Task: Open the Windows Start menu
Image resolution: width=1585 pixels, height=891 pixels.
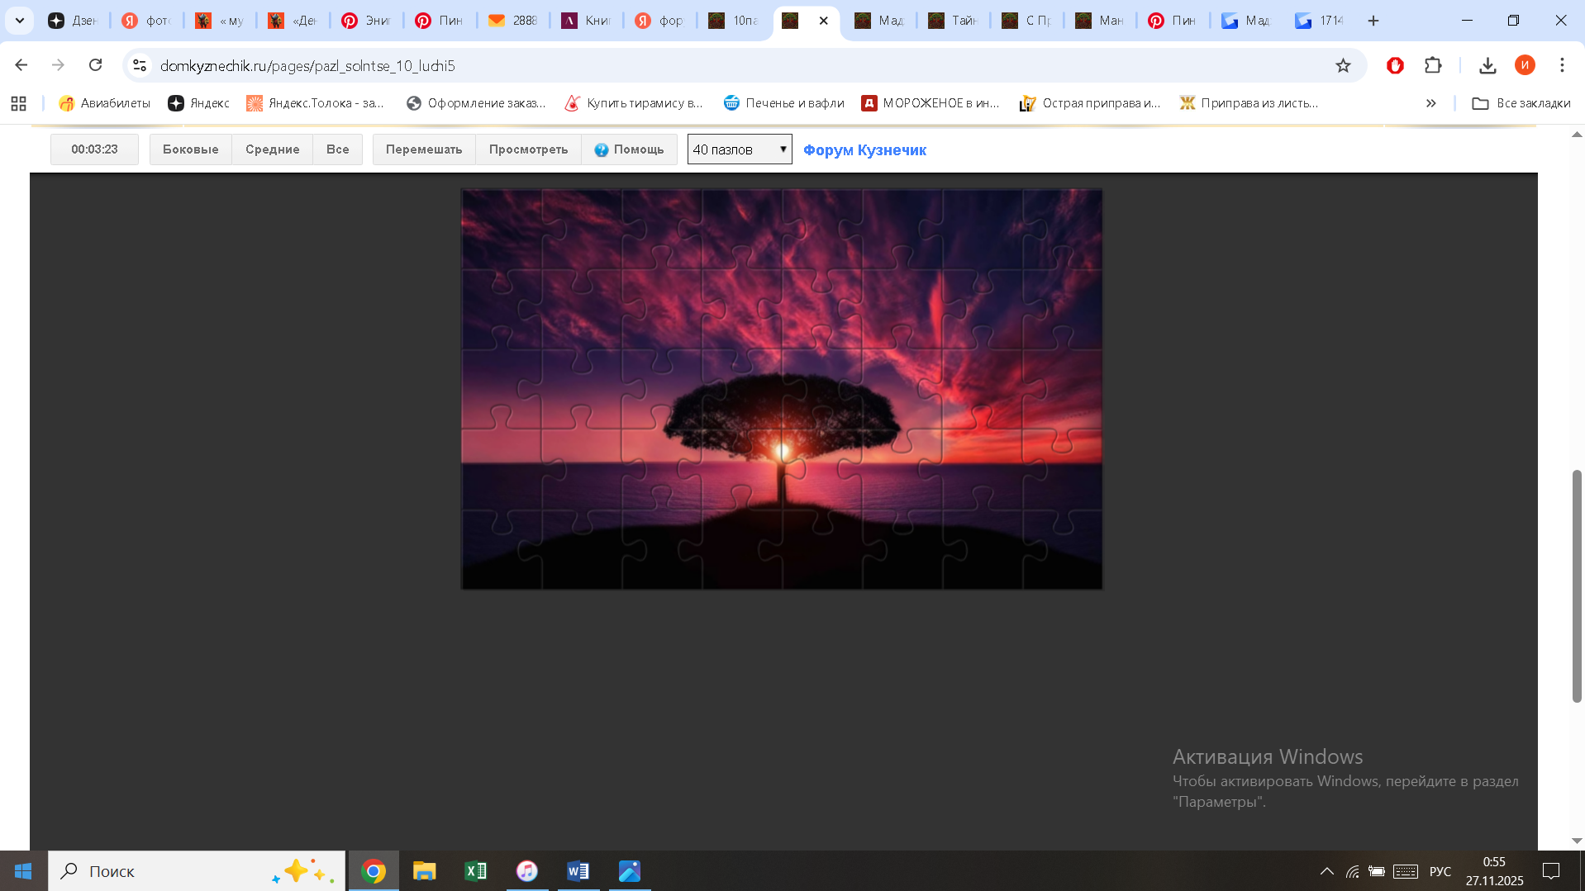Action: (x=23, y=871)
